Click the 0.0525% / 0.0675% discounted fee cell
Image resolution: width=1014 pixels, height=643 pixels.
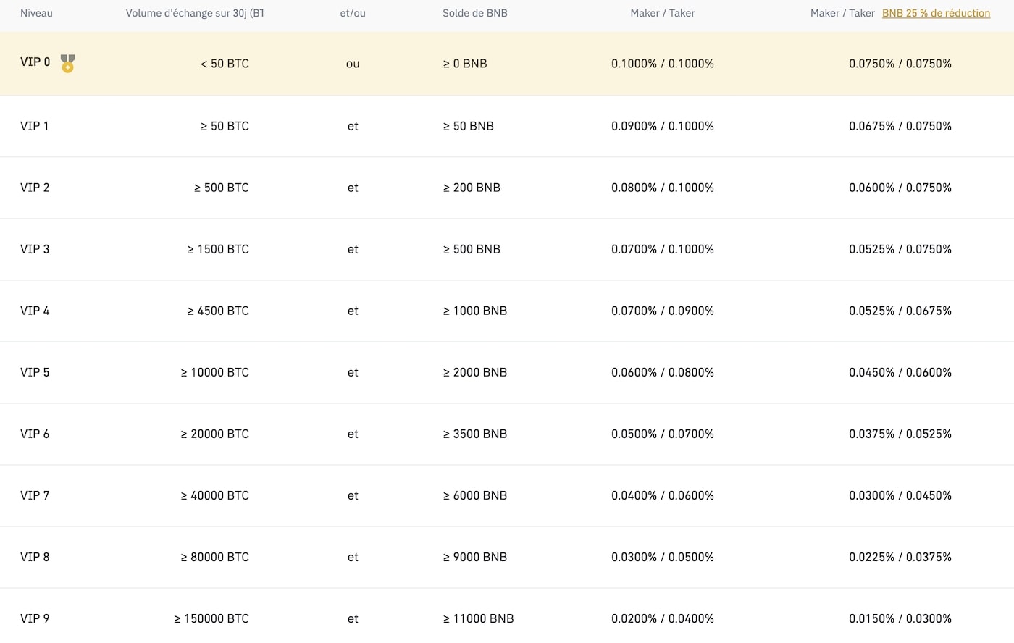[x=900, y=311]
